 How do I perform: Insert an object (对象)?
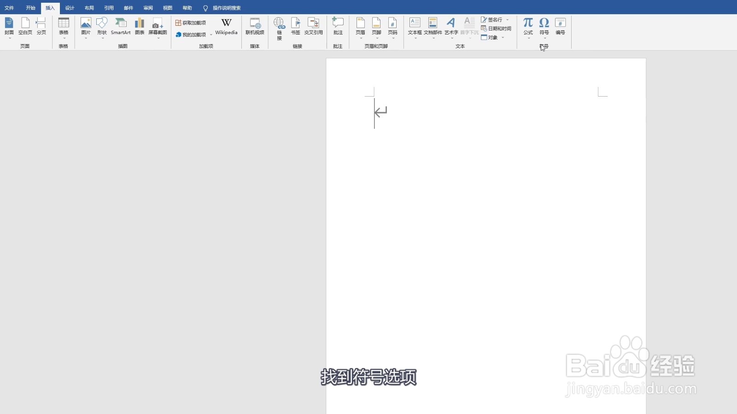489,37
